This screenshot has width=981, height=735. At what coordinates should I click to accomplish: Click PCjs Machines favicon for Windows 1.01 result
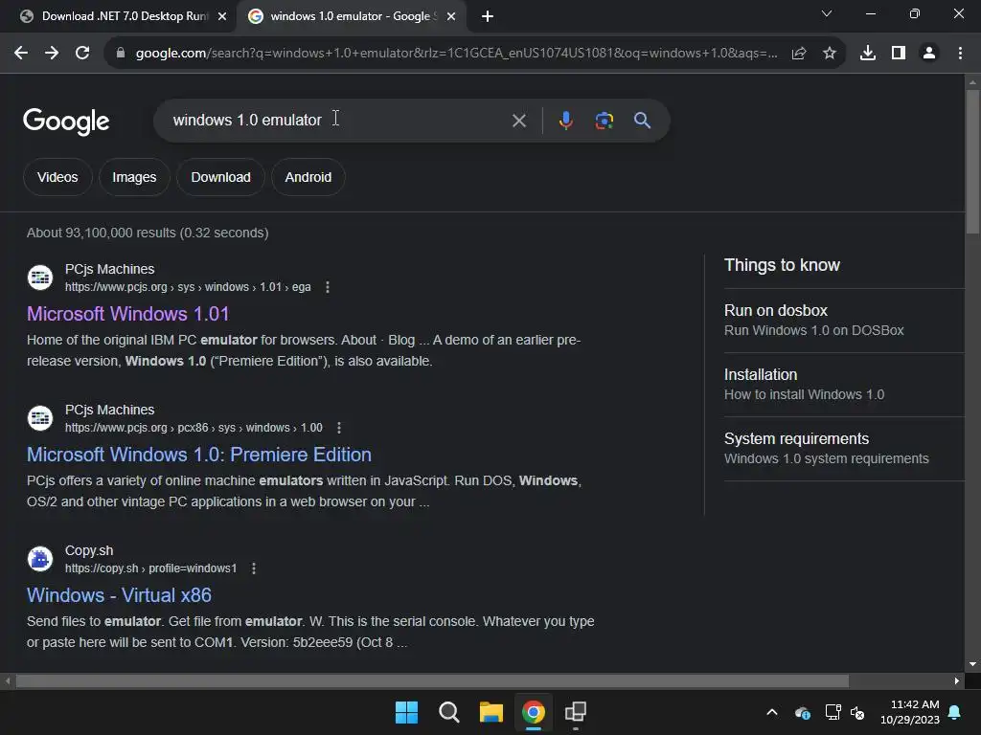coord(40,278)
